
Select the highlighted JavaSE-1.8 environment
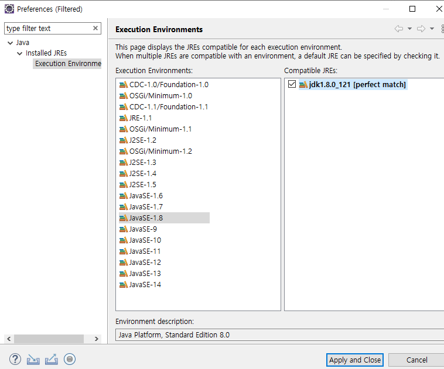coord(164,218)
